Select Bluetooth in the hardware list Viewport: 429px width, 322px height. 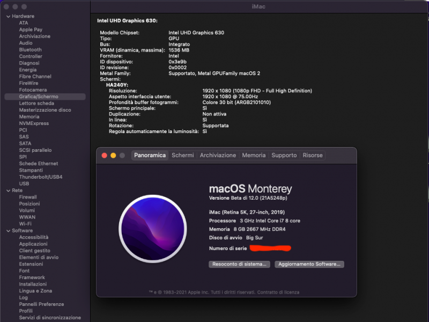[x=30, y=50]
